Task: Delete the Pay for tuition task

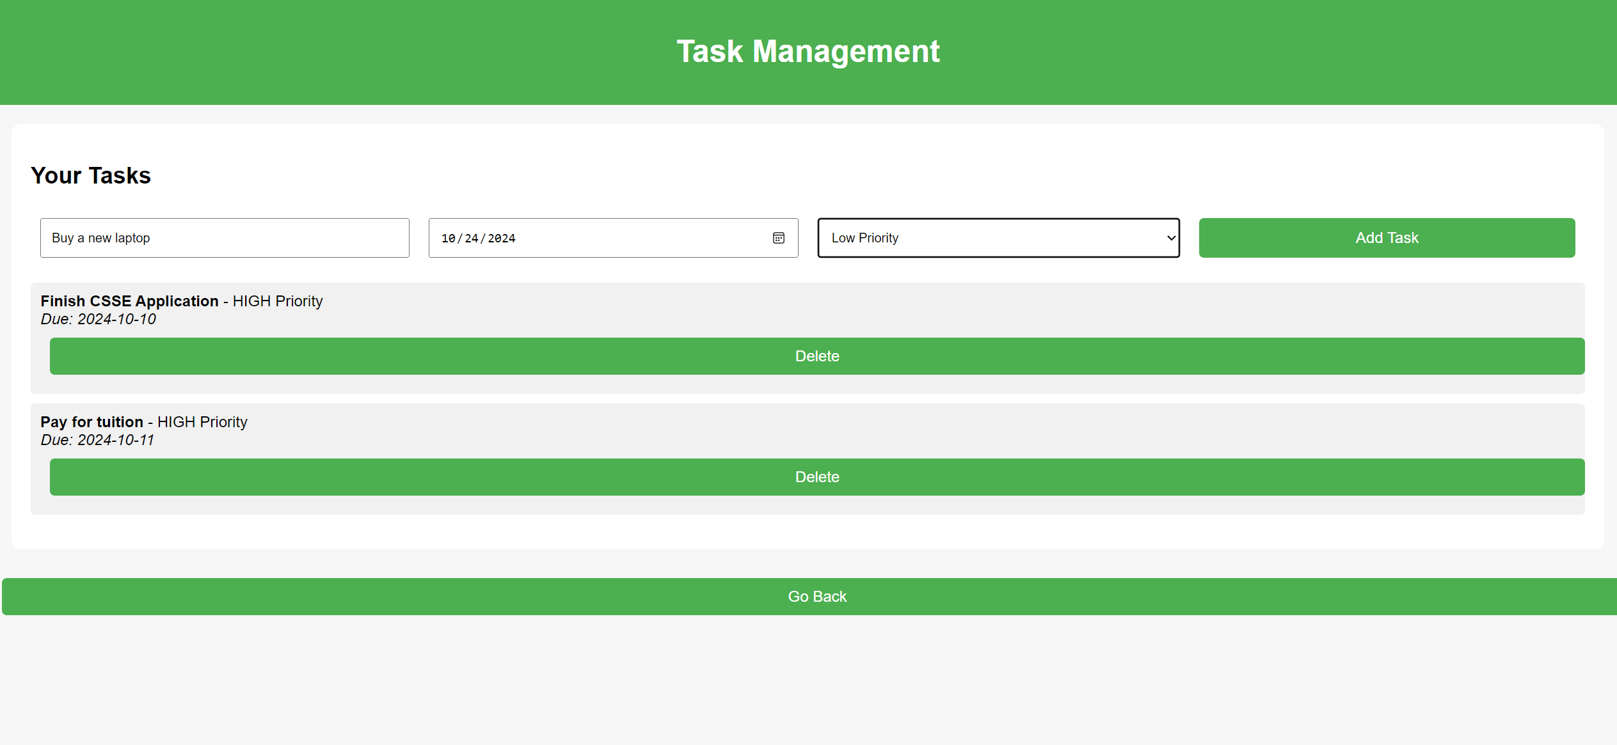Action: point(817,477)
